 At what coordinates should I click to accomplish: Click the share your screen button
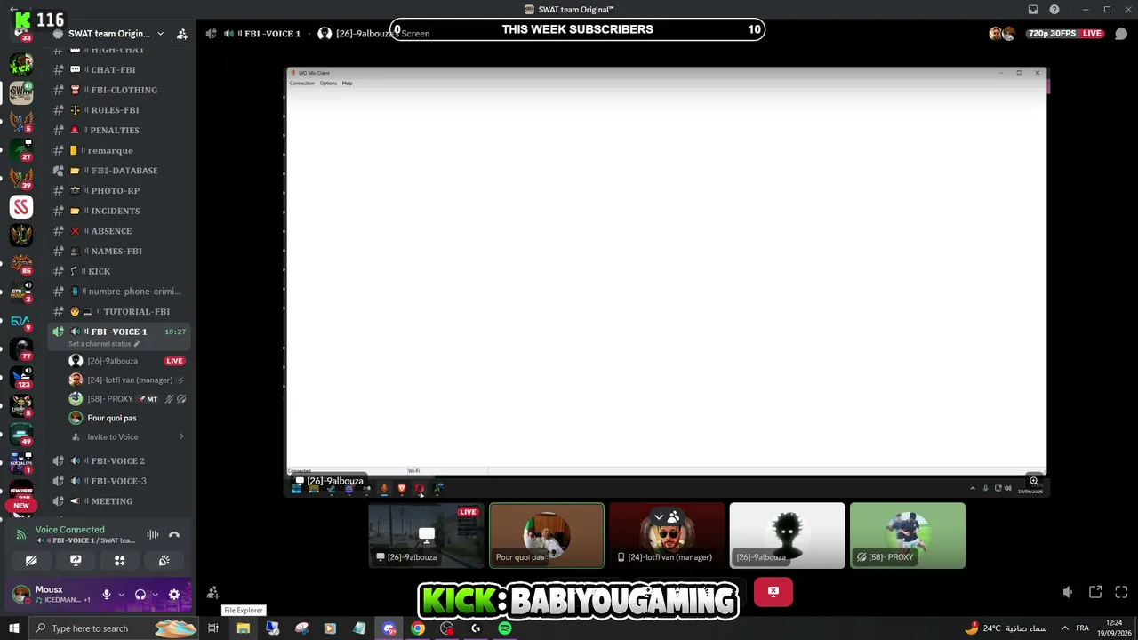point(76,561)
